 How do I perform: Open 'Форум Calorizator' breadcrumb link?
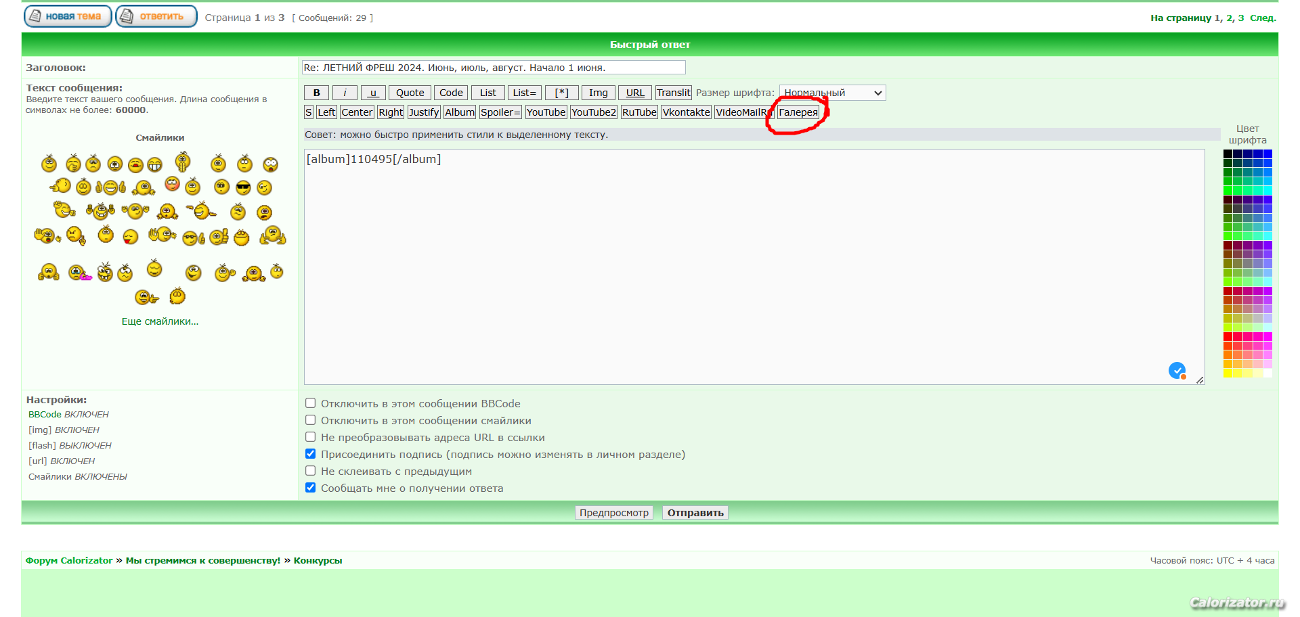pos(69,560)
